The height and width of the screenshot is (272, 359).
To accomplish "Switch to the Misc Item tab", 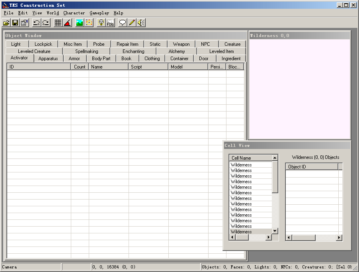I will (x=72, y=44).
